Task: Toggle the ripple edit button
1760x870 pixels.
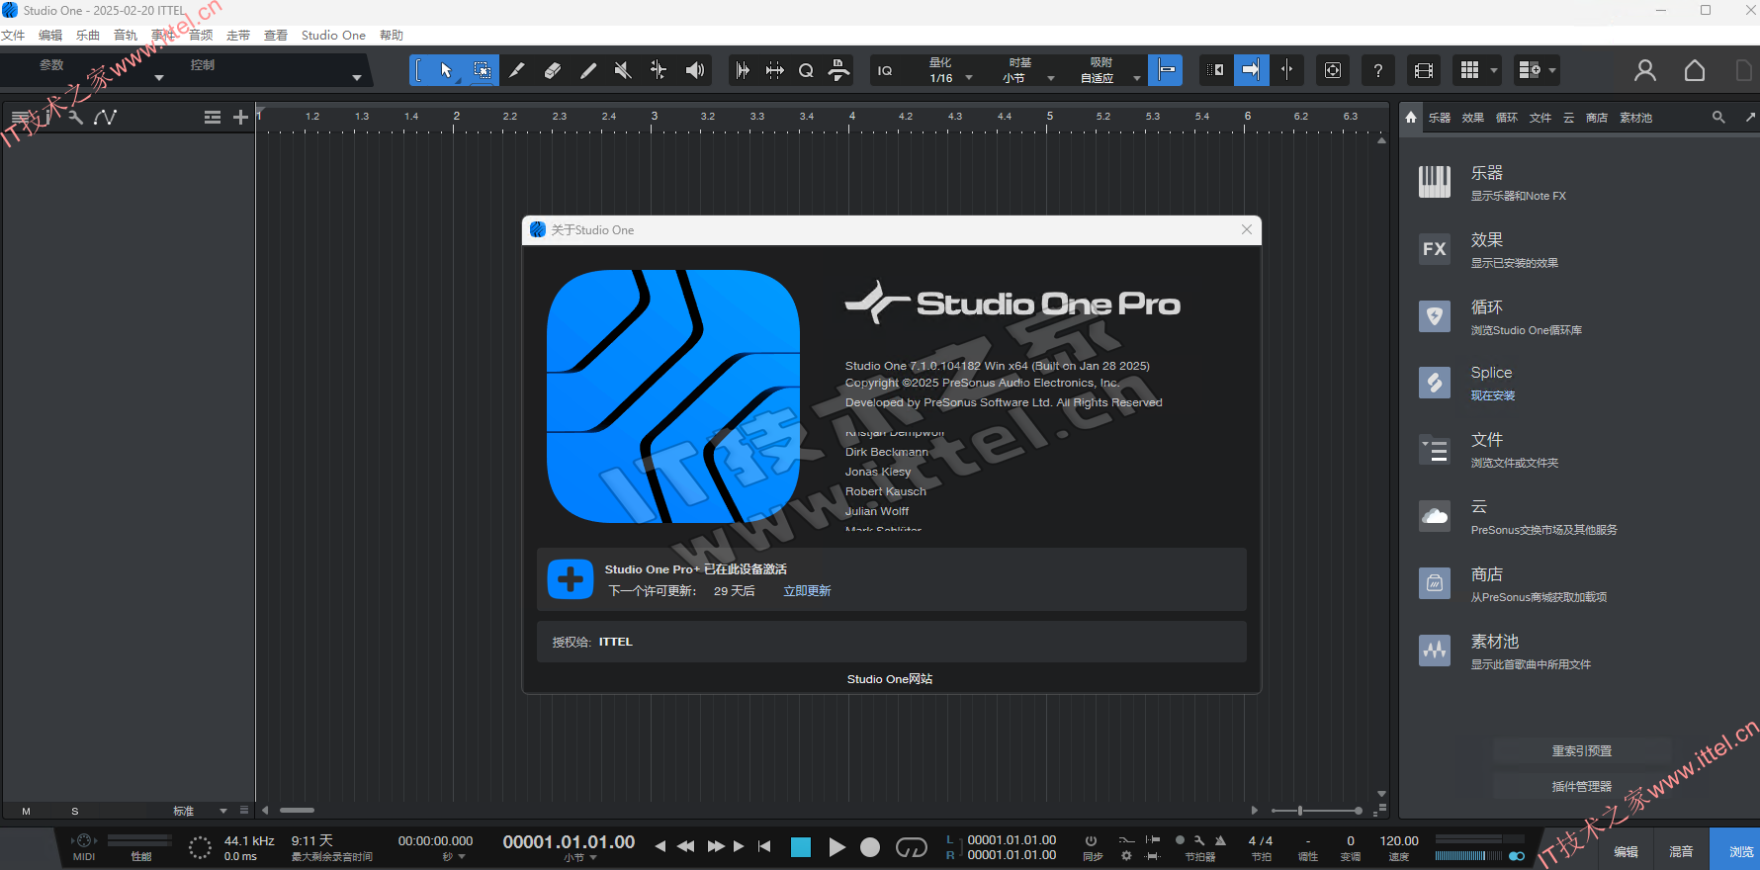Action: click(1215, 70)
